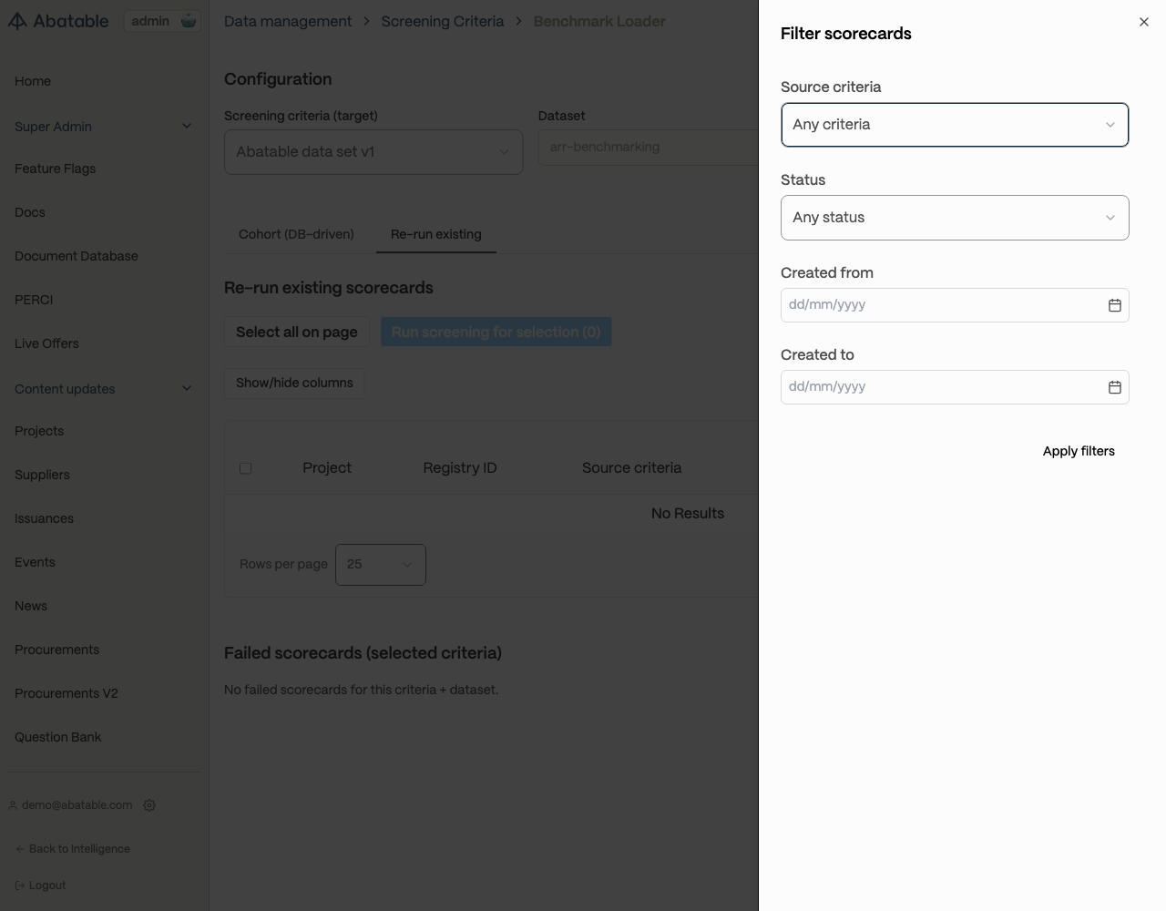Image resolution: width=1166 pixels, height=911 pixels.
Task: Open Rows per page dropdown
Action: click(381, 565)
